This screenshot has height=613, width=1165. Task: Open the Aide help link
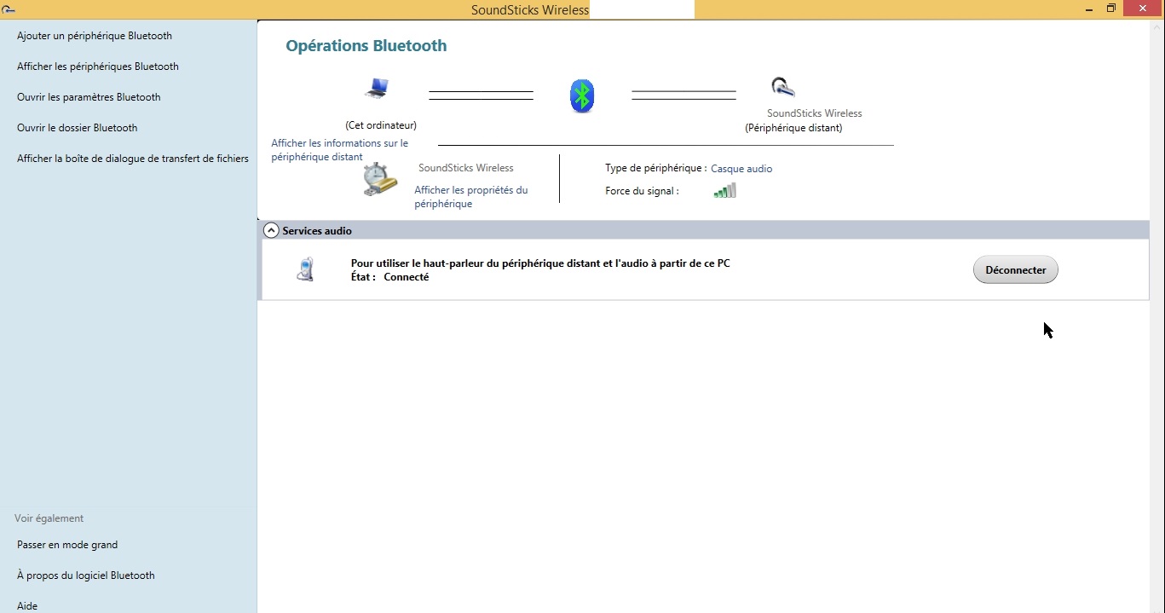point(27,606)
